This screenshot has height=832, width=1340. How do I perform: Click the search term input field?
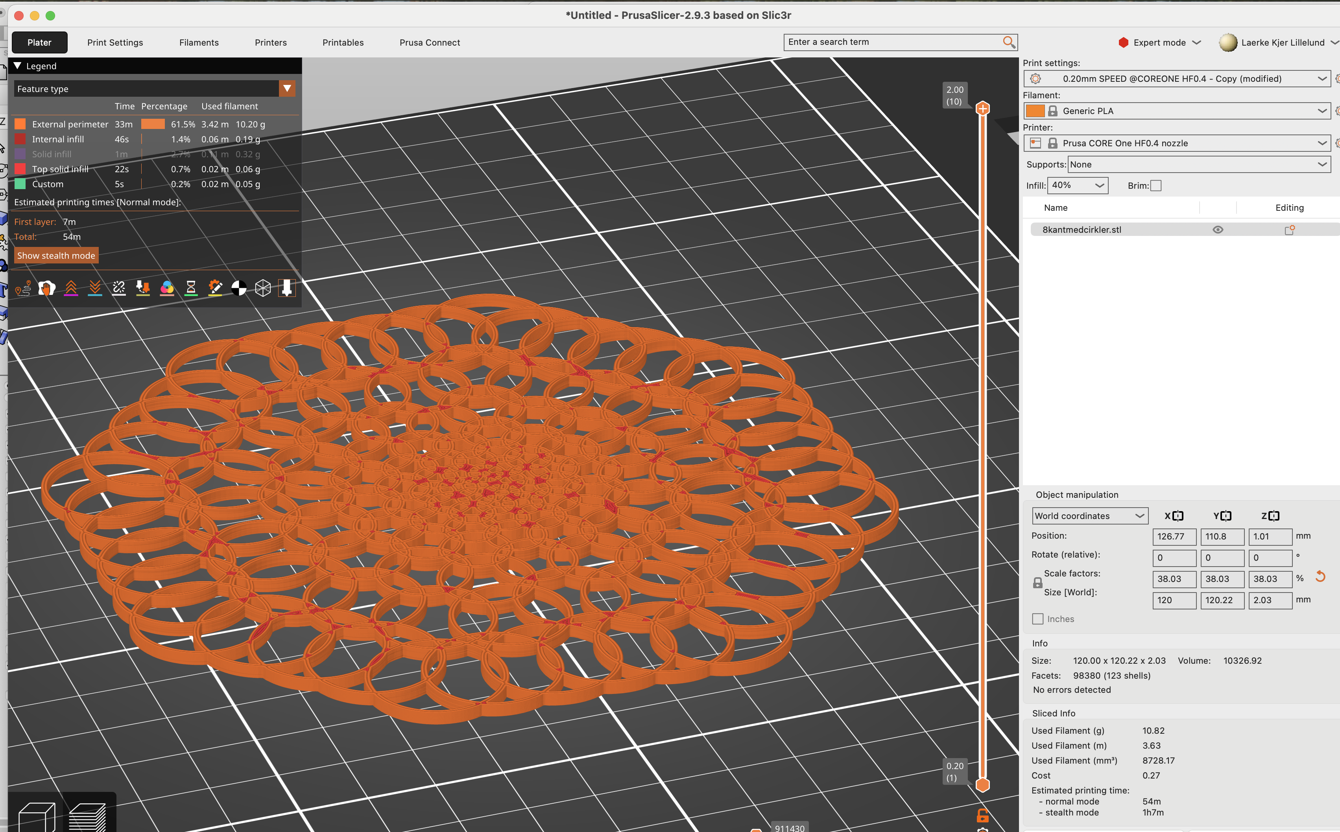click(x=892, y=42)
